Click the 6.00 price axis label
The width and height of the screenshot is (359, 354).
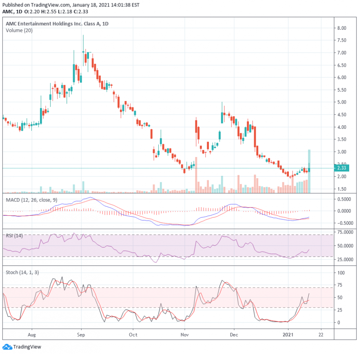pyautogui.click(x=341, y=77)
